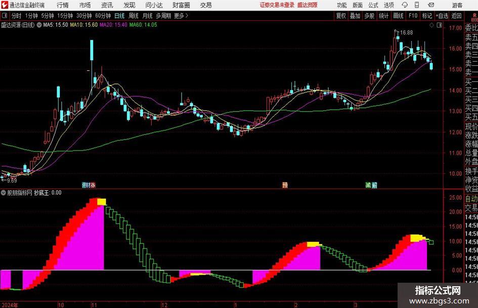Click the 多股 multi-stock button
The width and height of the screenshot is (478, 308).
tap(369, 16)
